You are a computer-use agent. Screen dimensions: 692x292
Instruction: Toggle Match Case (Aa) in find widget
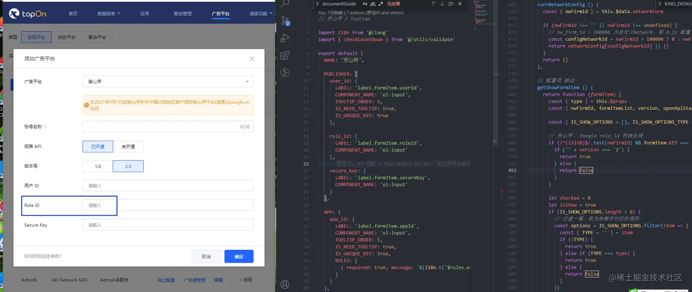pyautogui.click(x=365, y=4)
